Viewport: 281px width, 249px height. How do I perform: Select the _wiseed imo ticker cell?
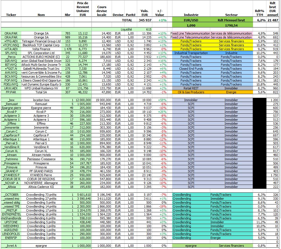click(11, 199)
